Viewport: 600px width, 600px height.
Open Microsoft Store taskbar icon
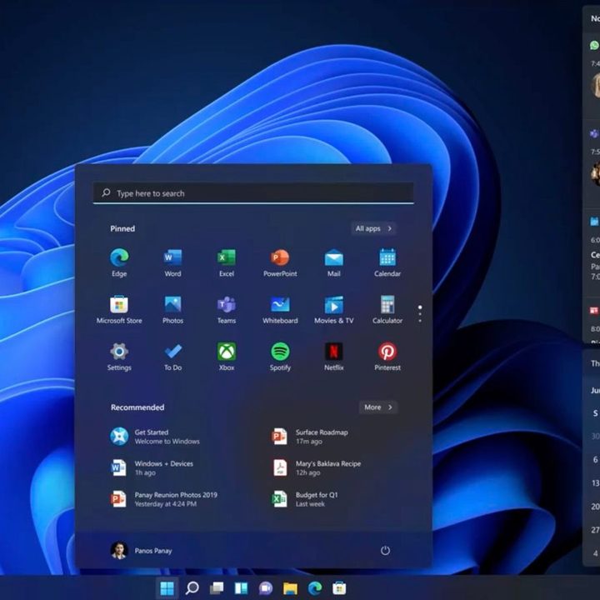coord(339,588)
